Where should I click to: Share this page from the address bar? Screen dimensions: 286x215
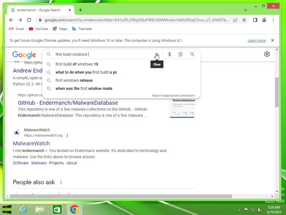coord(235,20)
